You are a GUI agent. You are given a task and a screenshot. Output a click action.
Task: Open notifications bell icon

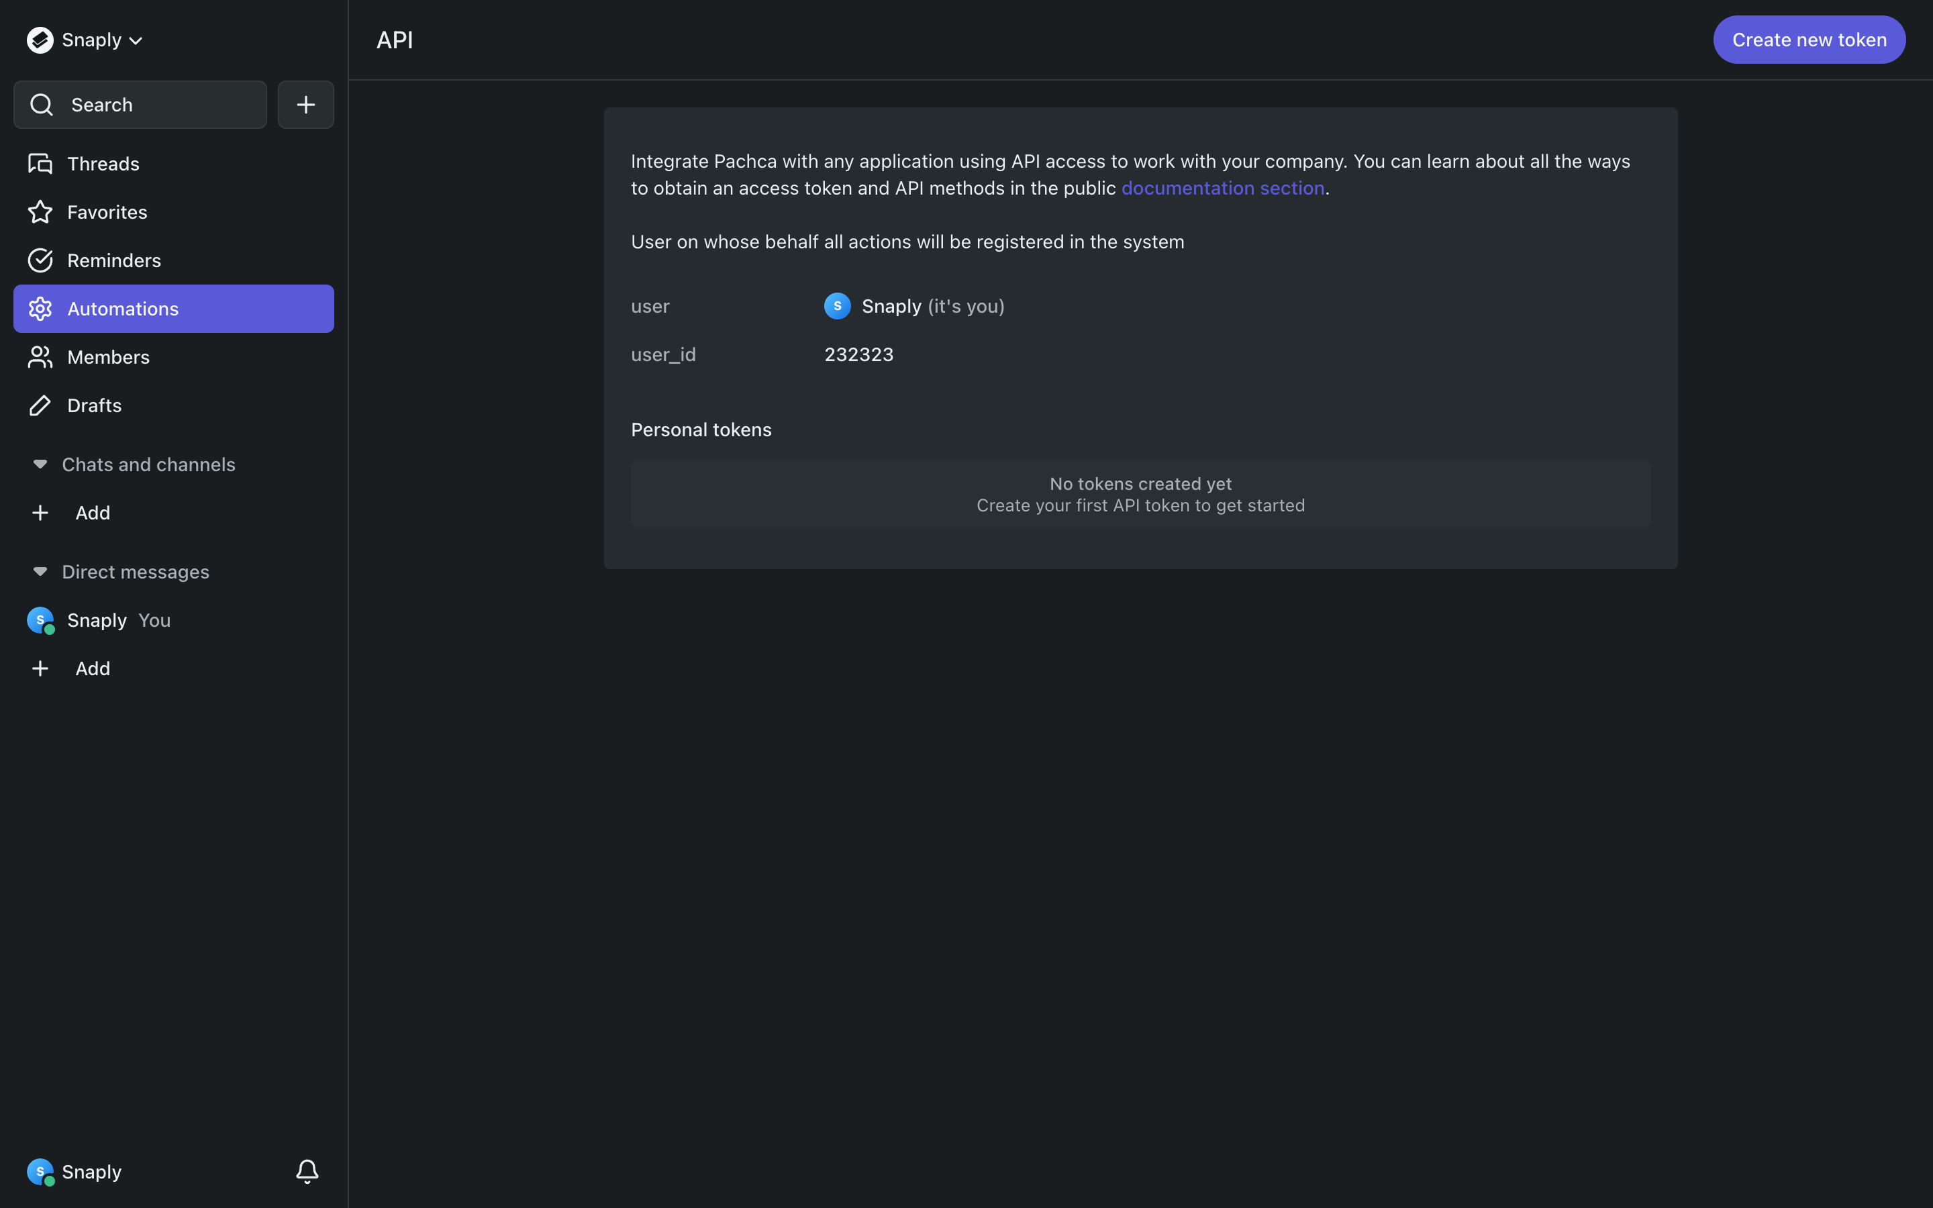click(x=307, y=1172)
